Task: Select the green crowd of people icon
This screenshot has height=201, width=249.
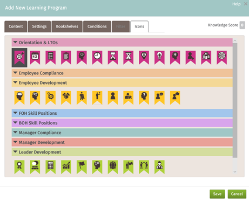Action: click(x=113, y=167)
